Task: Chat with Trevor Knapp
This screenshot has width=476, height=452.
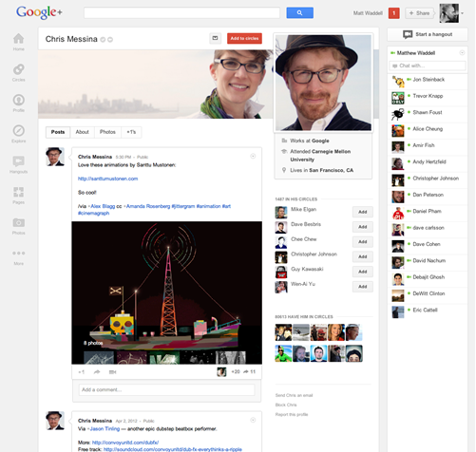Action: (x=428, y=98)
